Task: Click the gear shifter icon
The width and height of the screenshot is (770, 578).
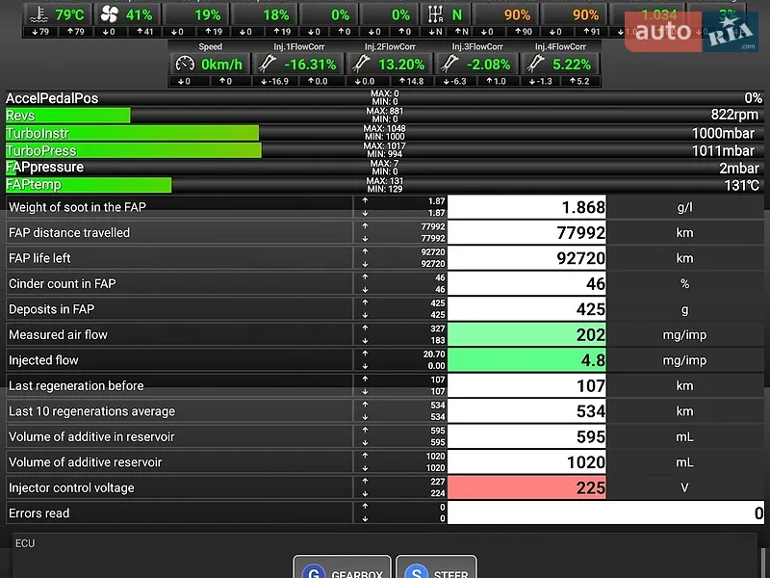Action: coord(435,14)
